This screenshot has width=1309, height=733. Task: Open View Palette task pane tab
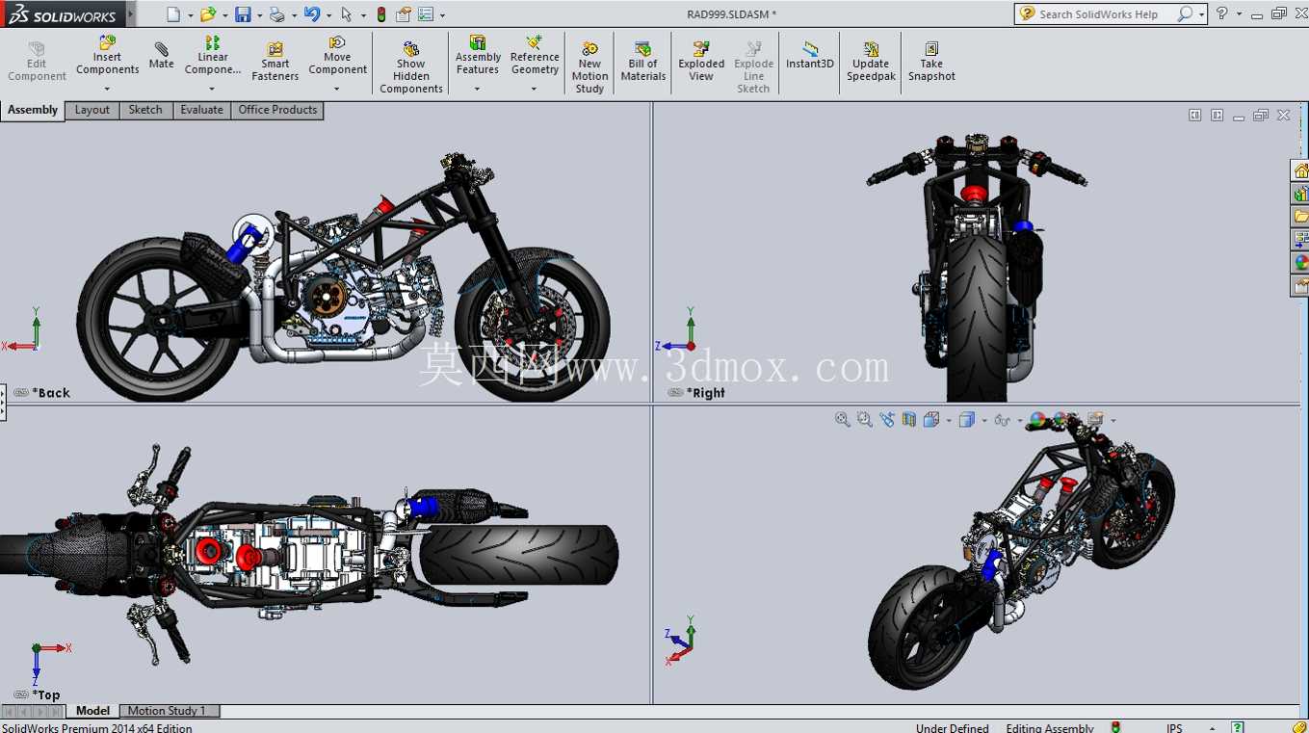[x=1300, y=239]
